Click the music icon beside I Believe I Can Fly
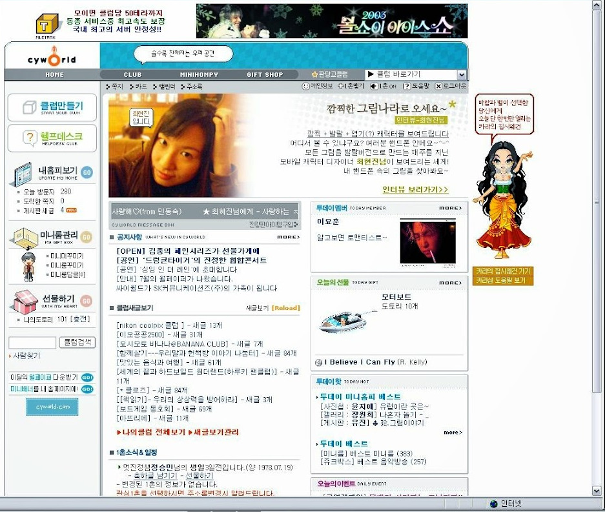This screenshot has width=605, height=512. [x=319, y=362]
